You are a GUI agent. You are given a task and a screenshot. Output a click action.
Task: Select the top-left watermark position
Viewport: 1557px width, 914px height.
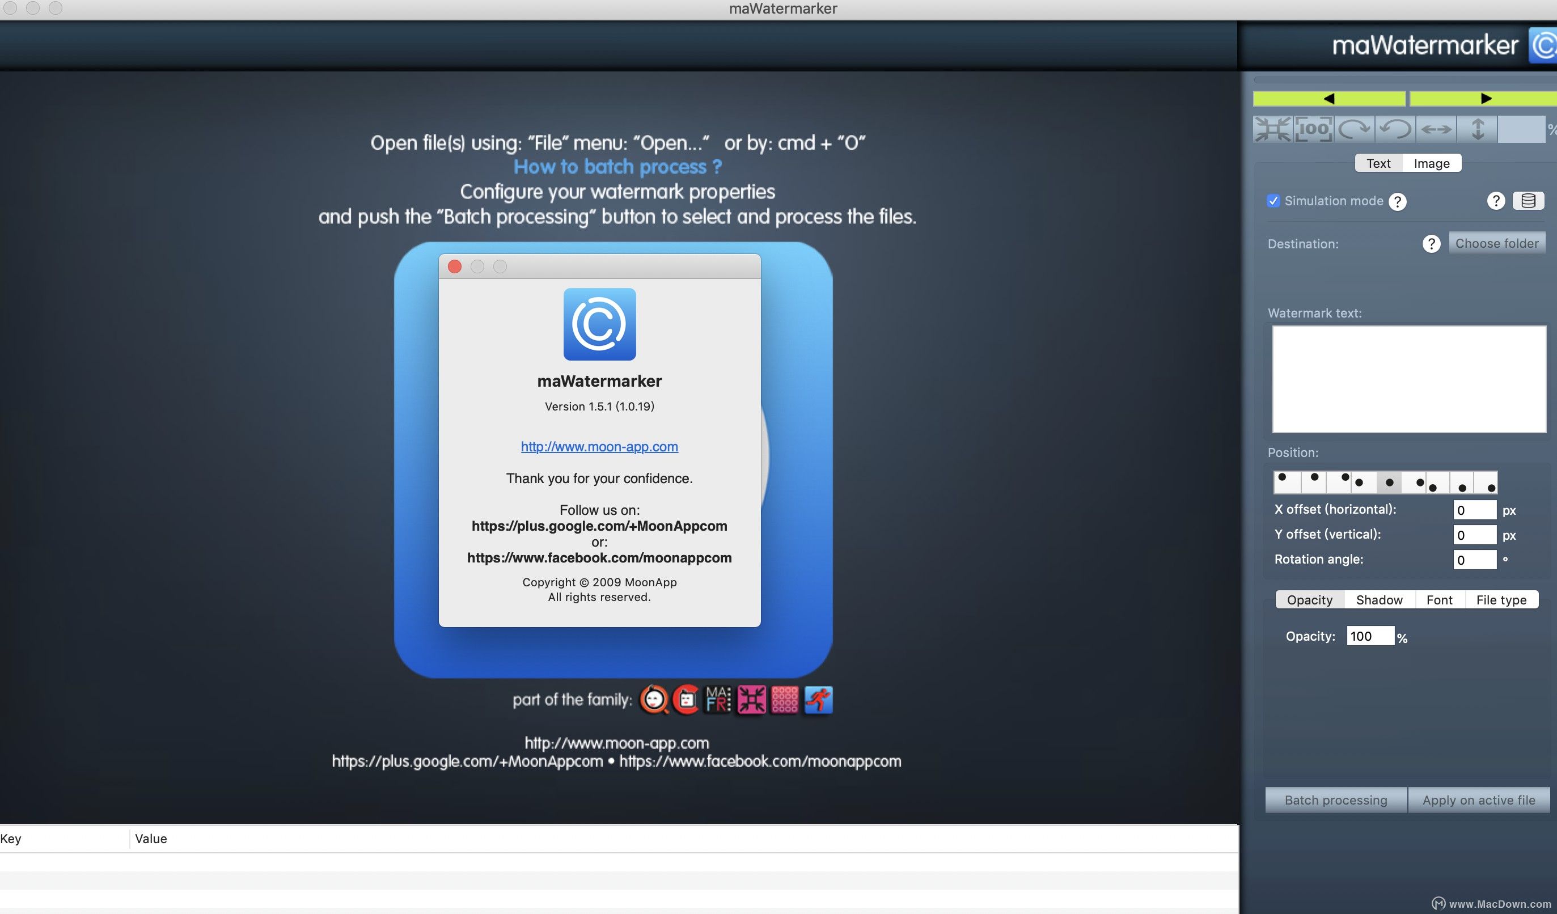[1287, 482]
